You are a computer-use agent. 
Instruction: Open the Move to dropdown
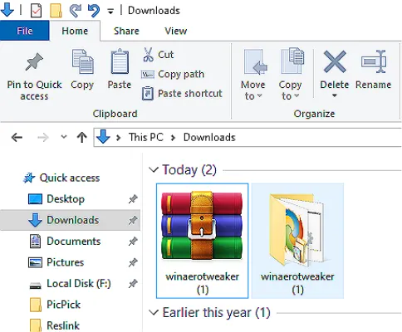coord(253,90)
